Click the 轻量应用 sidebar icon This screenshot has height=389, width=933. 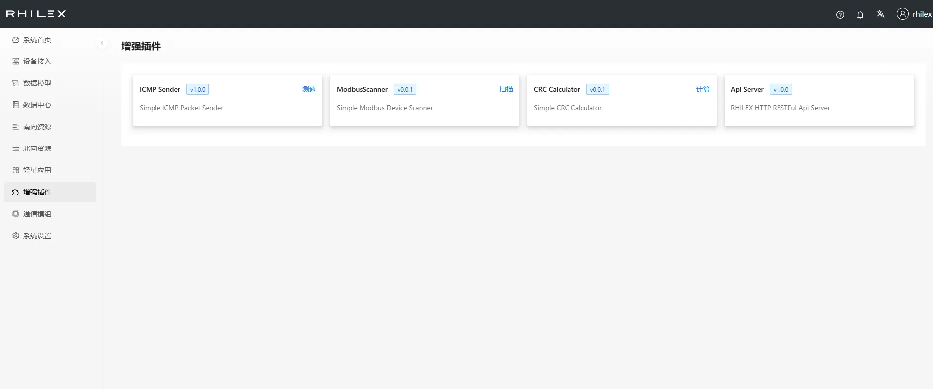(16, 170)
